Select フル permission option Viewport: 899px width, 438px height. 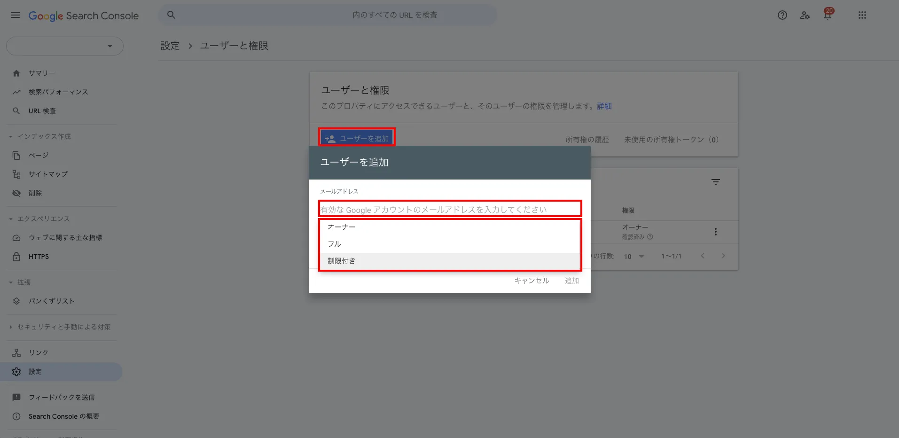450,244
